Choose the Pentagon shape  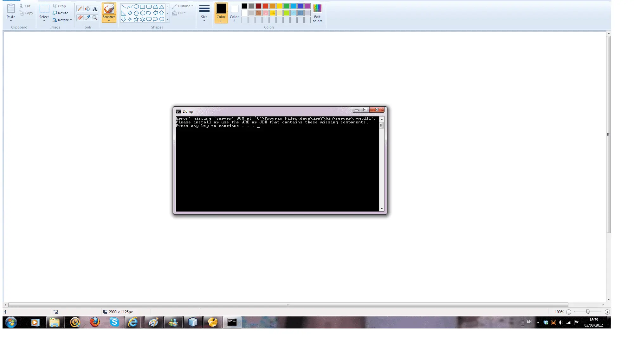[x=136, y=13]
